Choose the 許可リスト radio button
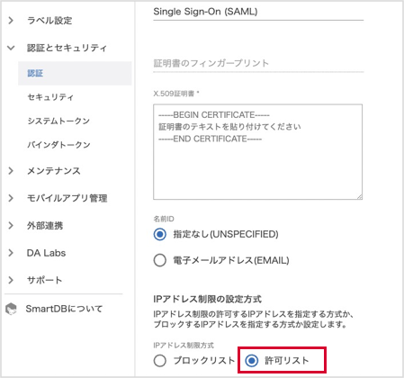The image size is (404, 378). 251,360
